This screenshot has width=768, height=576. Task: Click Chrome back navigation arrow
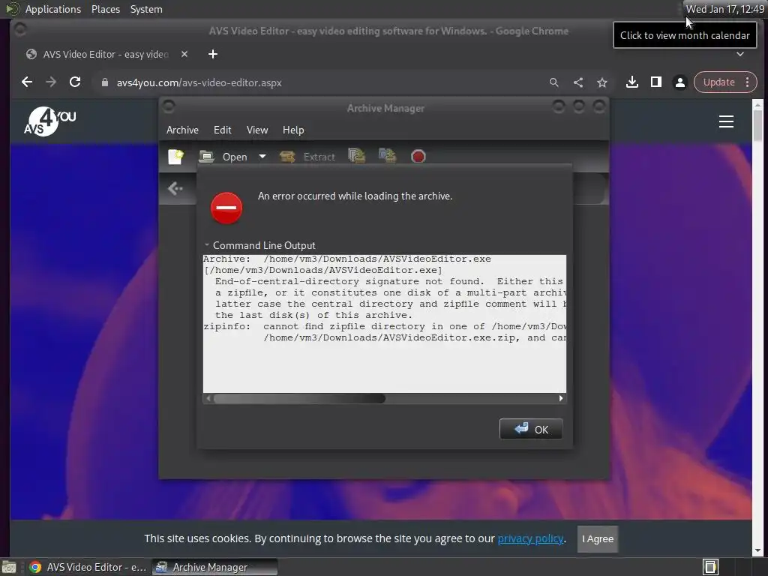click(x=27, y=82)
